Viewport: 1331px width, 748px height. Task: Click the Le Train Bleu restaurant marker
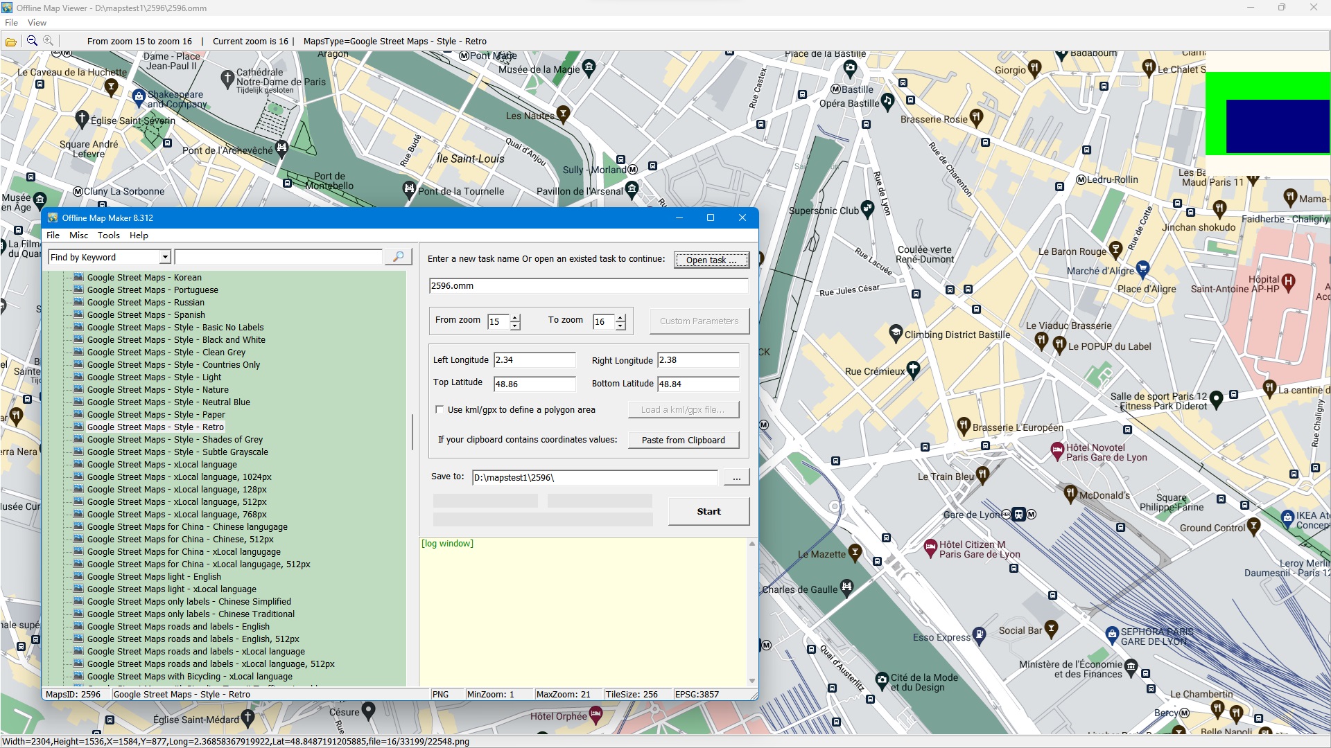pyautogui.click(x=982, y=474)
